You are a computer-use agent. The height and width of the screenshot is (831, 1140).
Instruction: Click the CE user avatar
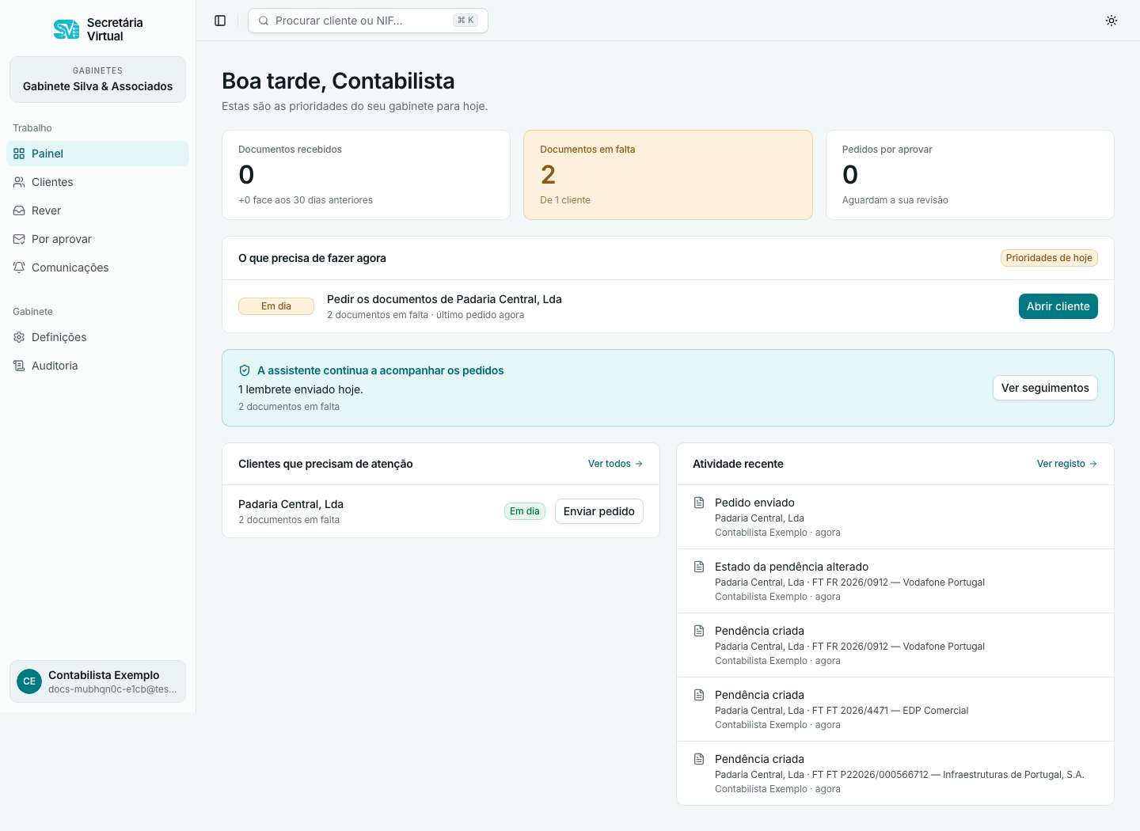[x=29, y=681]
